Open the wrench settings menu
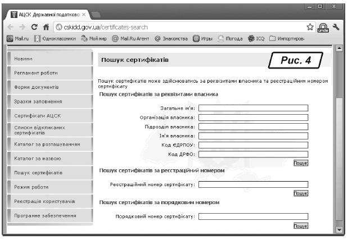Viewport: 348px width, 239px height. [336, 26]
